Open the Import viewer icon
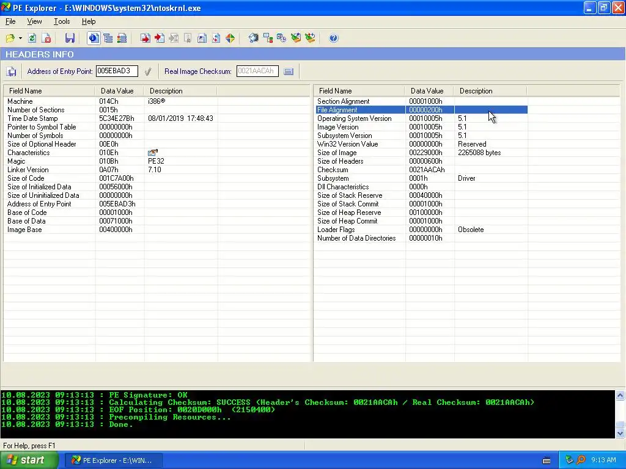The height and width of the screenshot is (469, 626). pyautogui.click(x=160, y=38)
